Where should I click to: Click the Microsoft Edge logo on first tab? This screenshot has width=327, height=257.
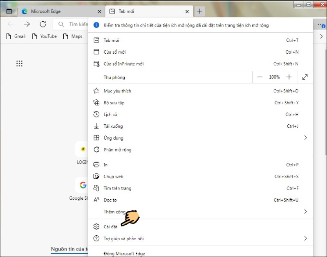coord(25,11)
